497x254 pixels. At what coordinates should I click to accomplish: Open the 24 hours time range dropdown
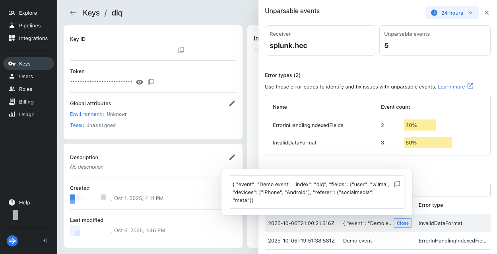click(x=452, y=13)
